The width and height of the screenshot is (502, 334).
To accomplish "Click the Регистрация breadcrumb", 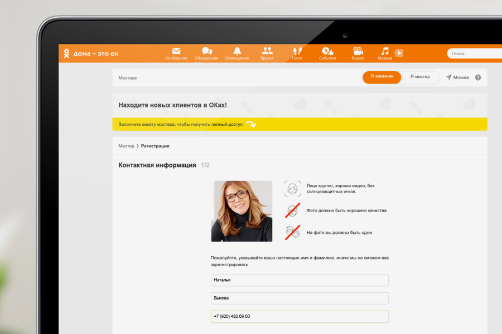I will pyautogui.click(x=155, y=146).
